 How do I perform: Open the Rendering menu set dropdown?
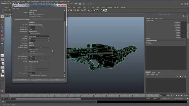[x=6, y=4]
